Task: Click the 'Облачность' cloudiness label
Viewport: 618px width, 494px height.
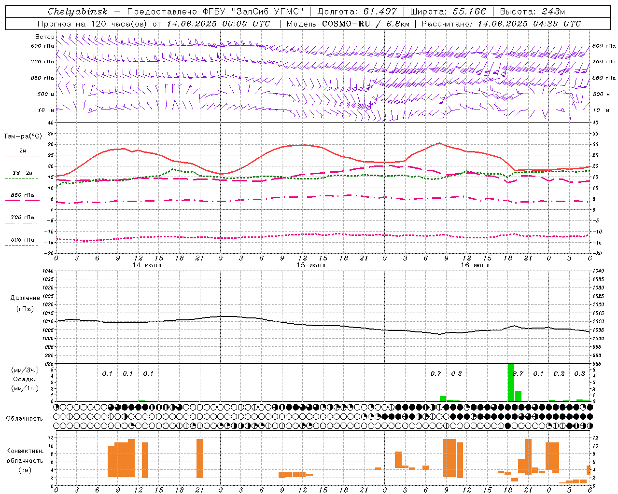Action: tap(25, 419)
